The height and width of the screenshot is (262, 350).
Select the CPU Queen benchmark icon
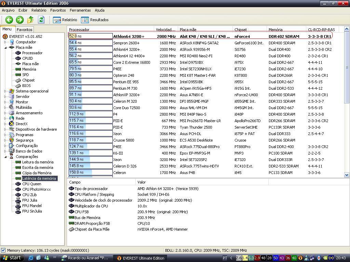(x=18, y=184)
